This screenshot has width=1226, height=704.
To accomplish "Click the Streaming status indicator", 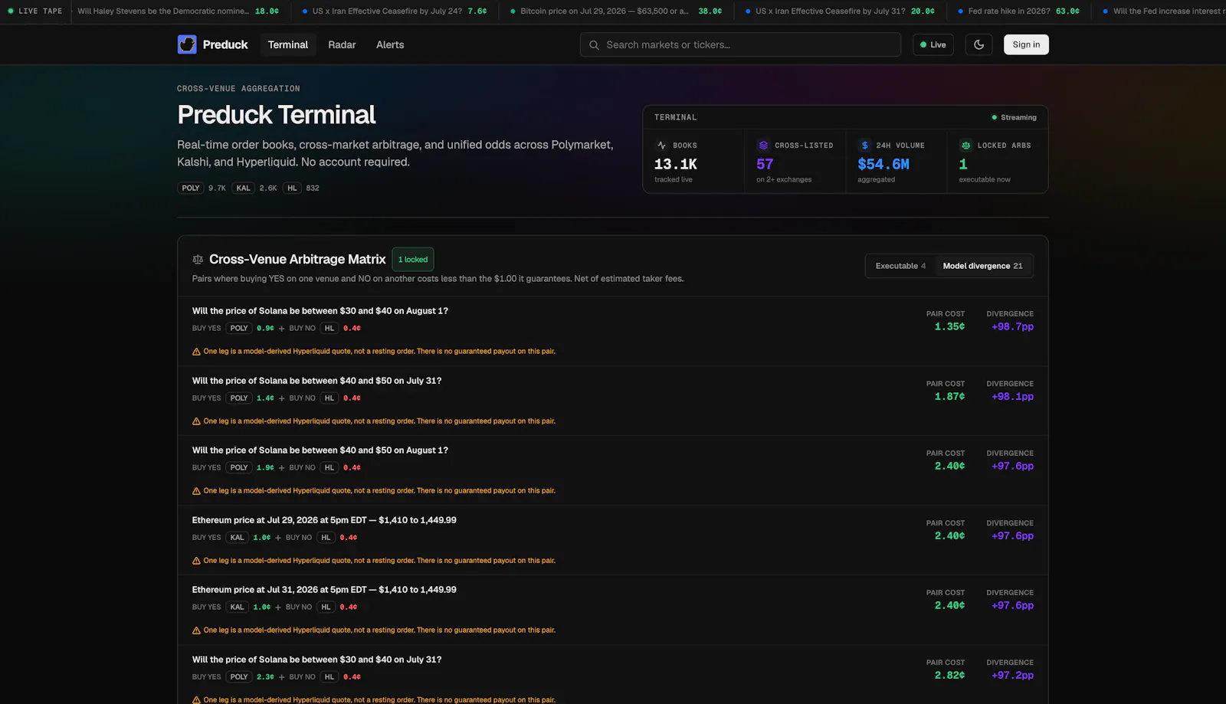I will coord(1014,117).
